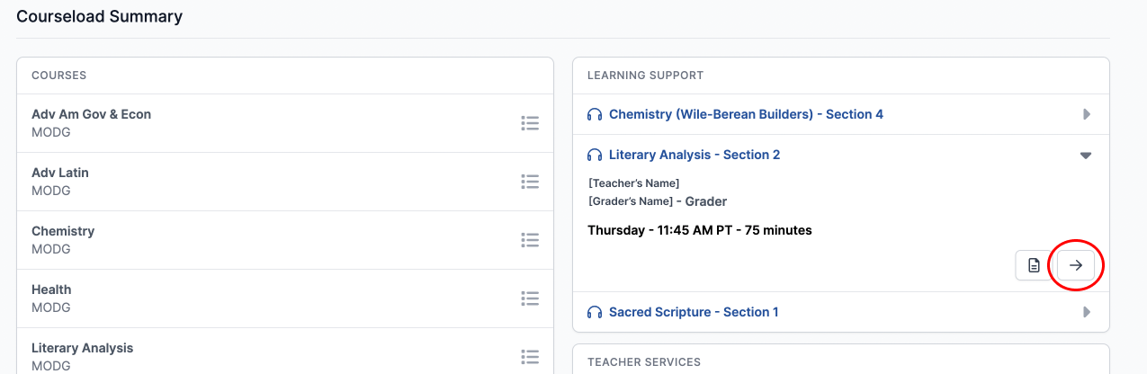Open the document icon button under Literary Analysis
The width and height of the screenshot is (1147, 374).
point(1035,265)
